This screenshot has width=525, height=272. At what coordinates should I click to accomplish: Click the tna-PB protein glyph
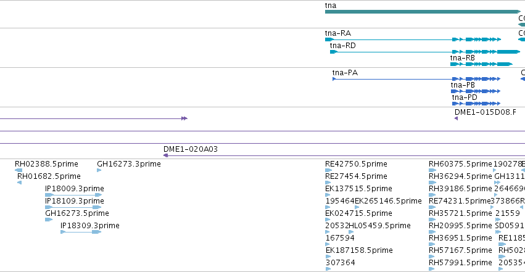[x=476, y=91]
